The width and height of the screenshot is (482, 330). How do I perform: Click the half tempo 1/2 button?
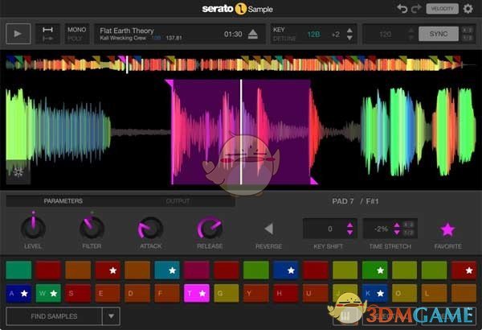[x=468, y=38]
